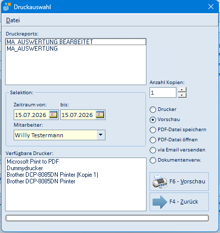The image size is (220, 233).
Task: Select the Dokumentenverw. radio option
Action: click(x=175, y=160)
